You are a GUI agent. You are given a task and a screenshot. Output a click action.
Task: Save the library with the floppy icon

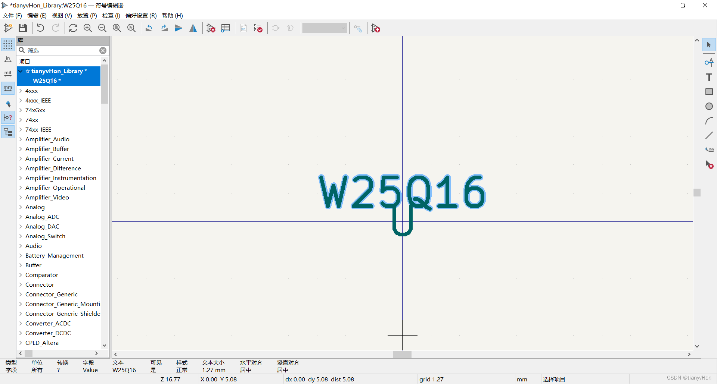pos(23,28)
